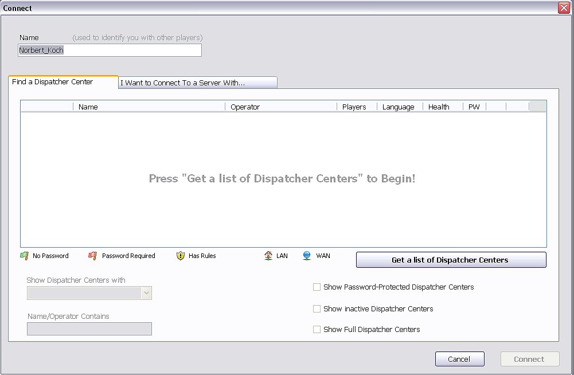Sort list by Players column header
The height and width of the screenshot is (375, 574).
(357, 107)
